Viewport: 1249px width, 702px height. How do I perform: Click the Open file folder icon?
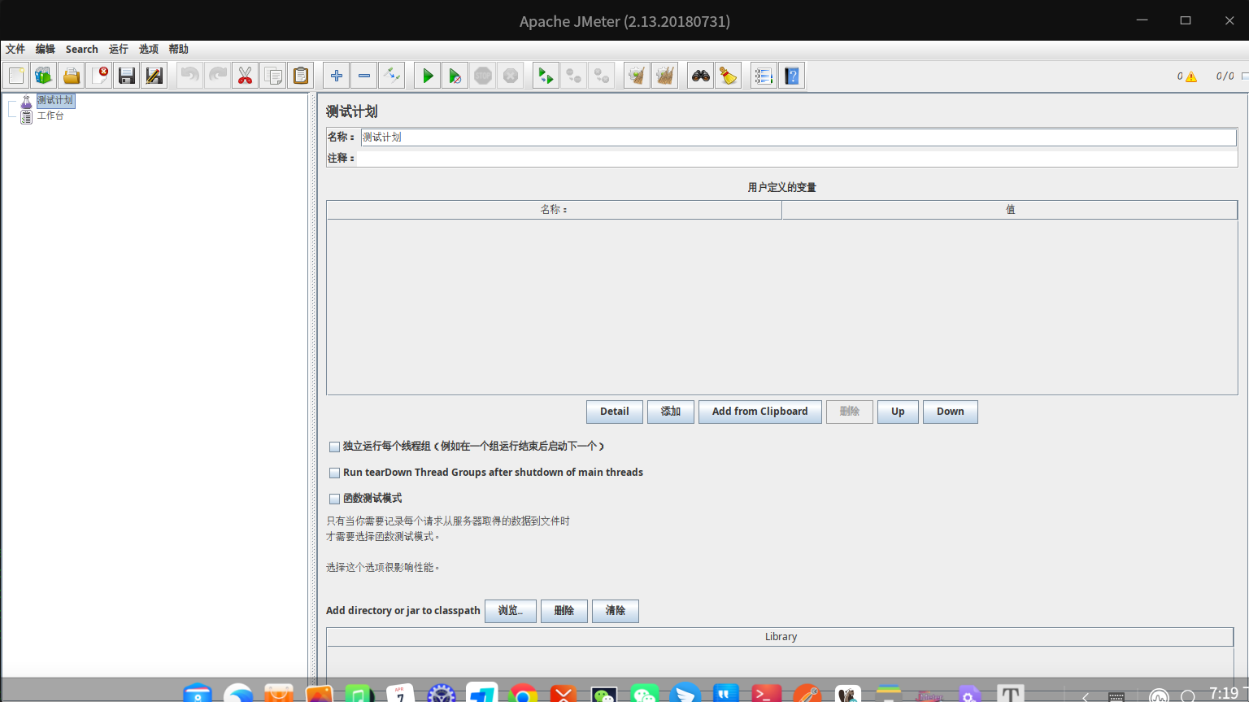pyautogui.click(x=72, y=76)
